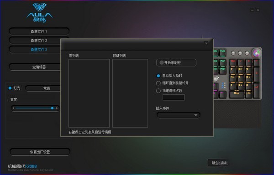Select the numpad 5 key
Screen dimensions: 274x175
tap(241, 78)
